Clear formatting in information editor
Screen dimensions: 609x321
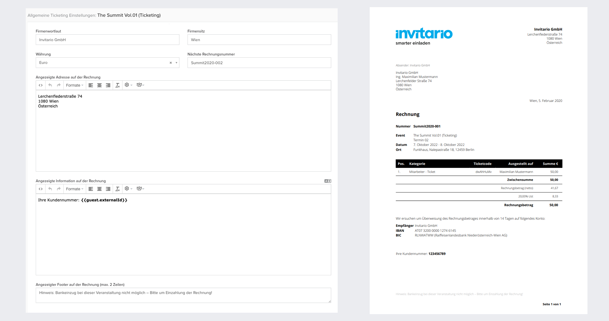(x=117, y=189)
